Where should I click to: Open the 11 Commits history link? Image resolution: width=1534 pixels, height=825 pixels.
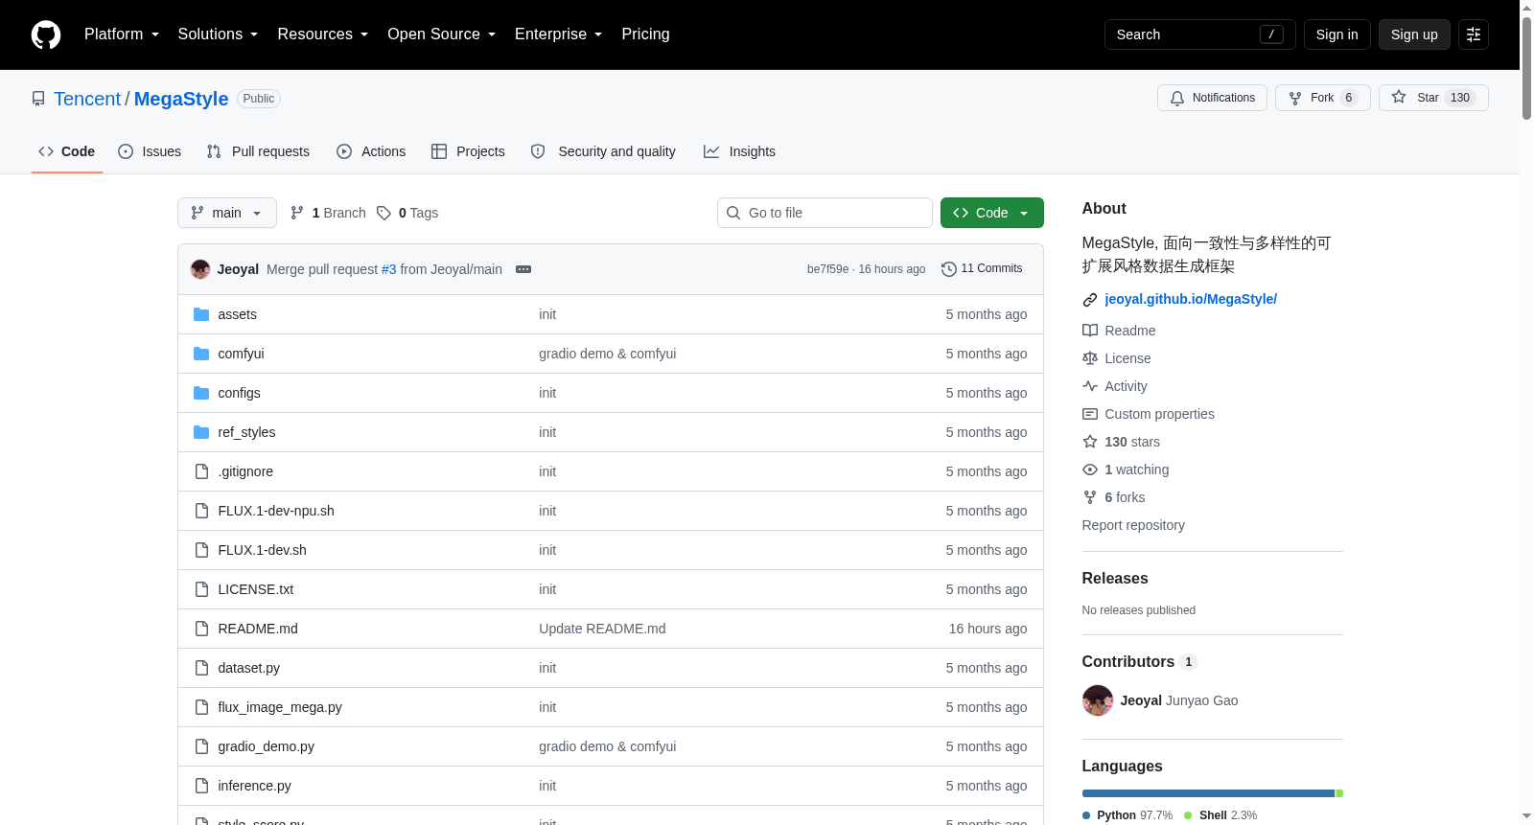pos(983,269)
